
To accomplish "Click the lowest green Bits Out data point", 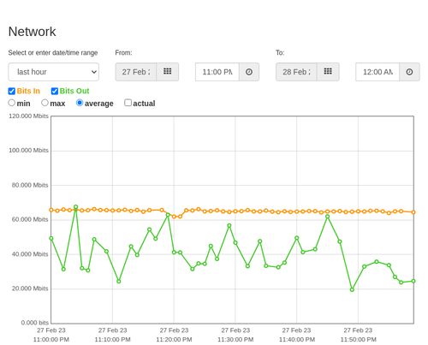I will [x=352, y=289].
